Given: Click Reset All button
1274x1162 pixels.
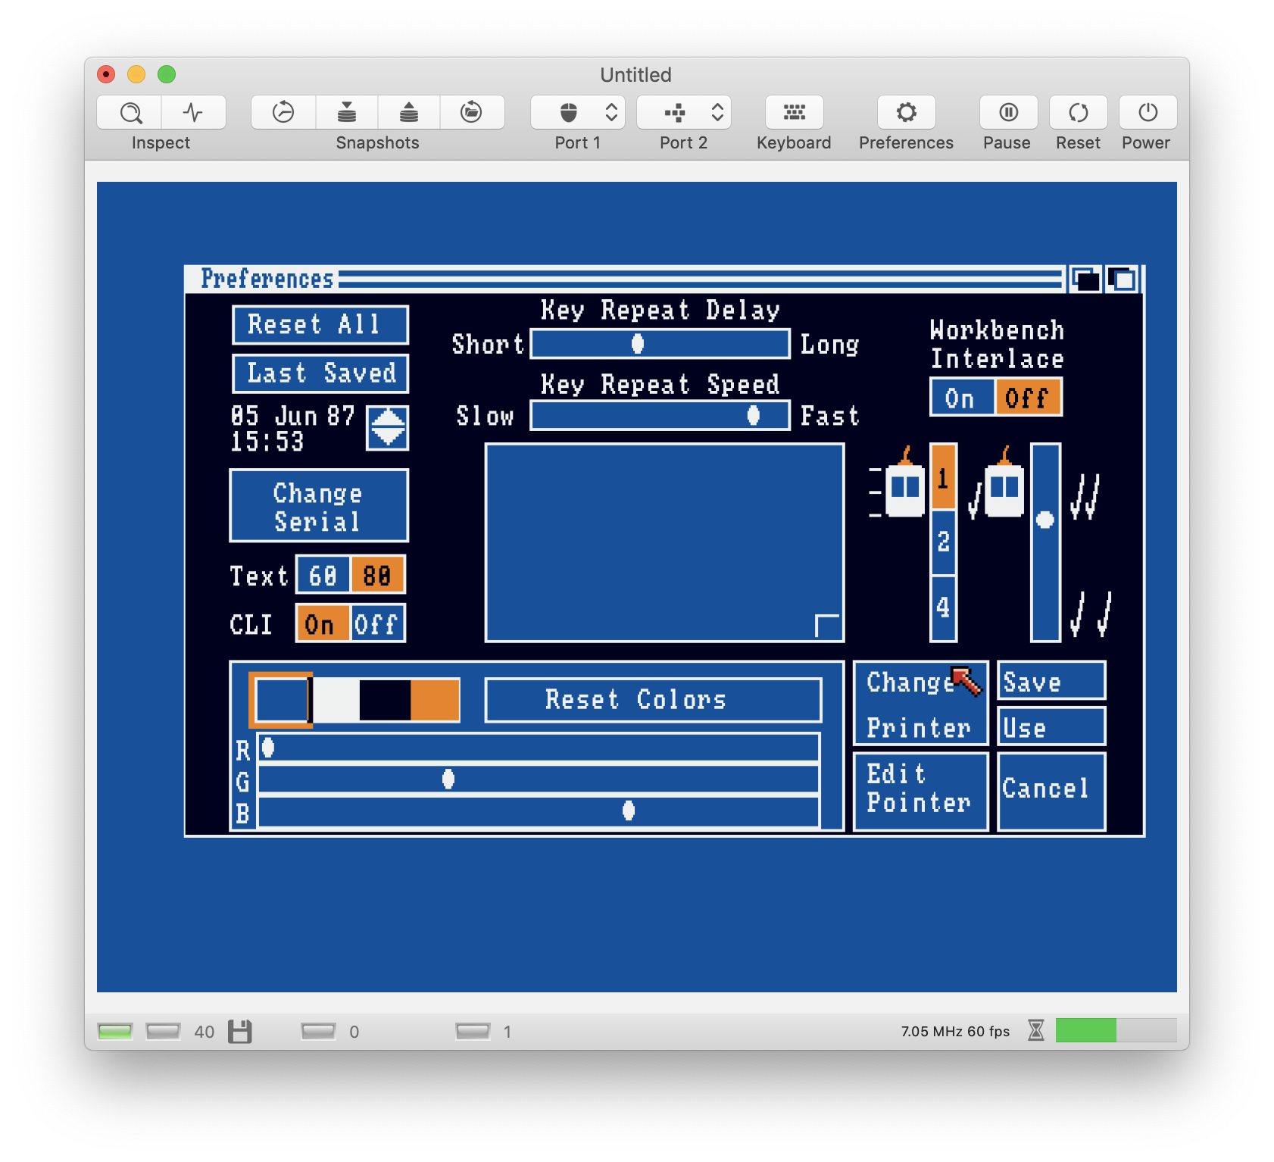Looking at the screenshot, I should click(320, 325).
